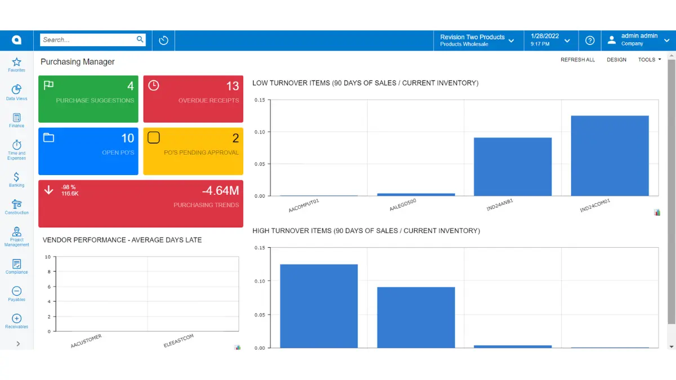Expand the collapsed sidebar navigation arrow
Image resolution: width=676 pixels, height=380 pixels.
(x=18, y=343)
